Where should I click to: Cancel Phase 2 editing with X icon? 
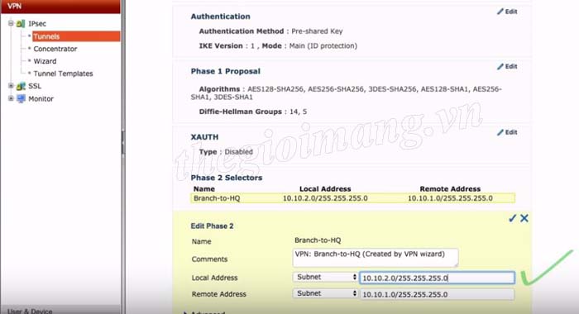pyautogui.click(x=524, y=218)
